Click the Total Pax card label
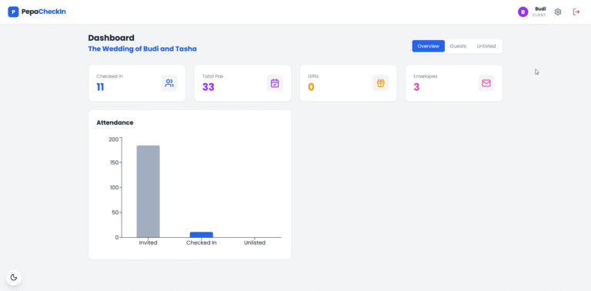Image resolution: width=591 pixels, height=291 pixels. pos(212,76)
